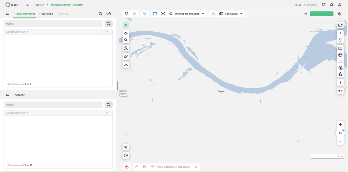Refresh views with the sync icon near tabs
This screenshot has width=348, height=172.
point(101,14)
